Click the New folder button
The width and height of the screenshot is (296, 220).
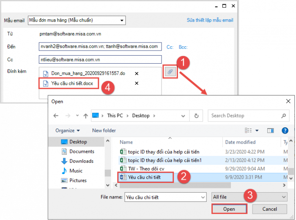point(104,131)
